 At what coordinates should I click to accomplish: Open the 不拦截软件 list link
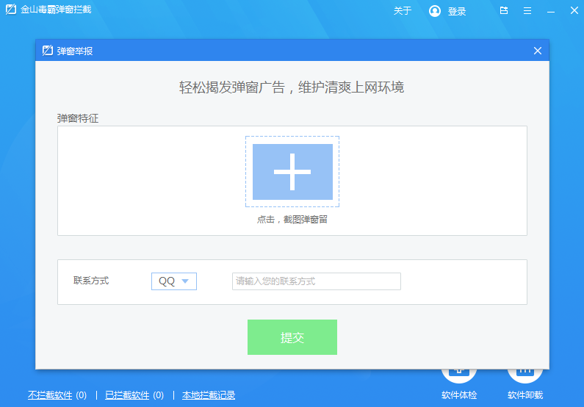tap(50, 395)
